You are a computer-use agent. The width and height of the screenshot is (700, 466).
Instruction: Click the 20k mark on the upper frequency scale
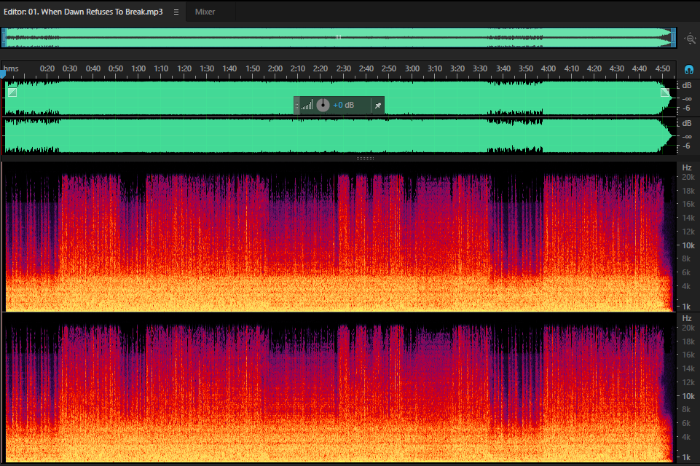coord(688,177)
